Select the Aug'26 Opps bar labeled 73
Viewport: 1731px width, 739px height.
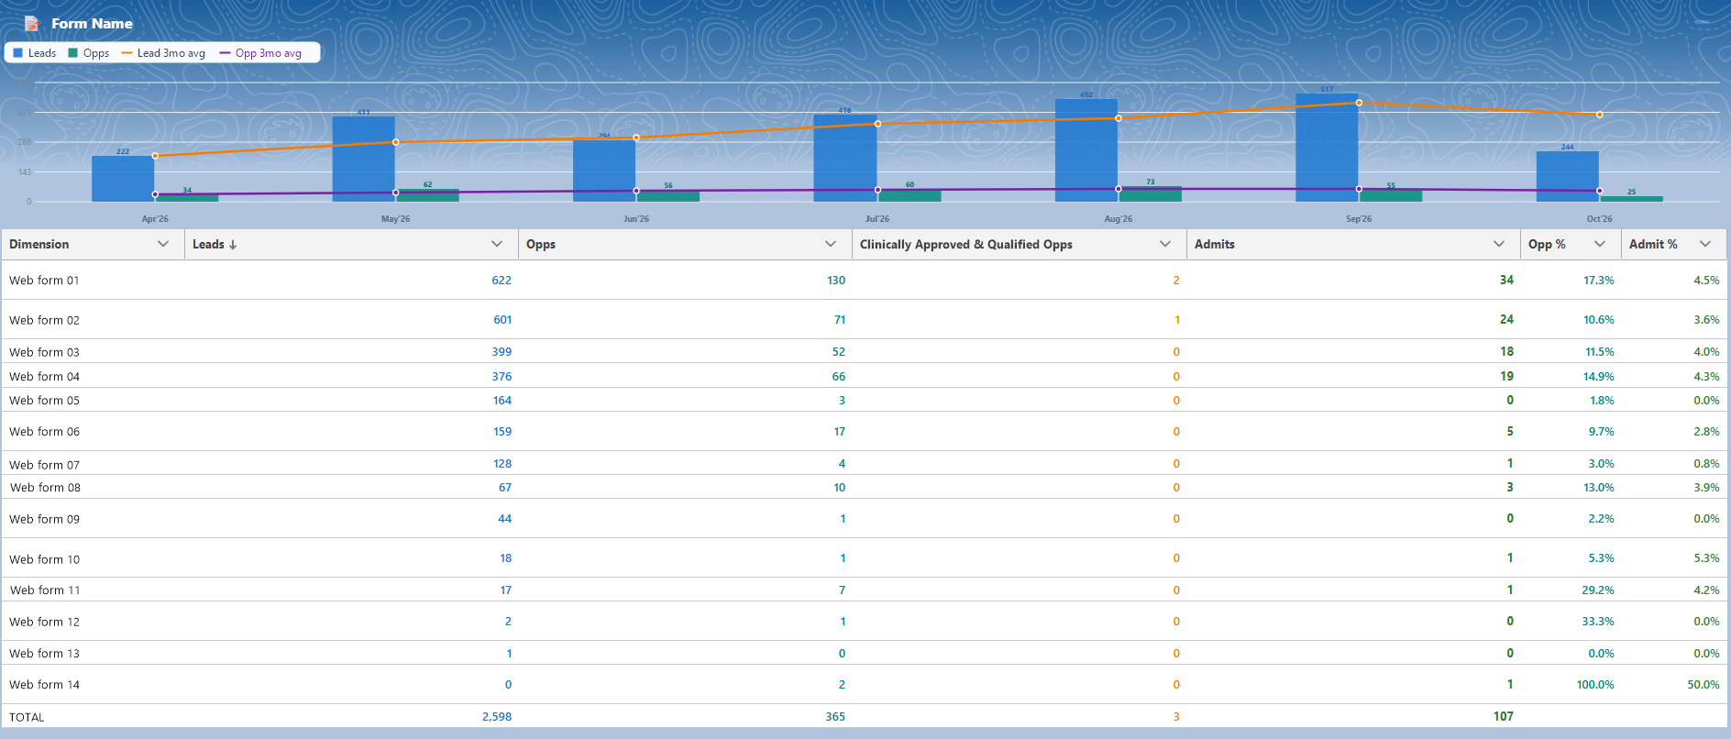1150,194
